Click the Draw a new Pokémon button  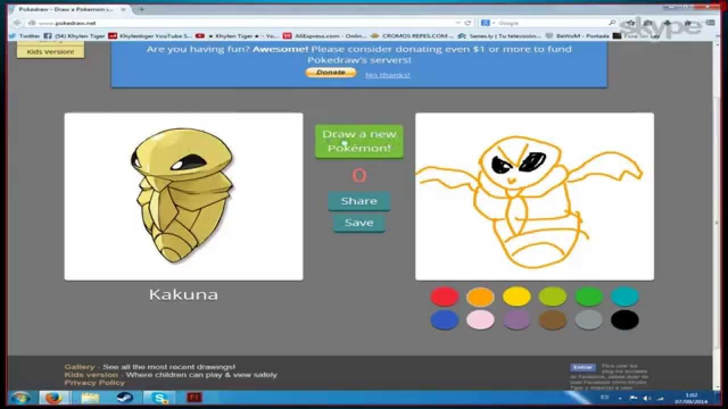(359, 141)
